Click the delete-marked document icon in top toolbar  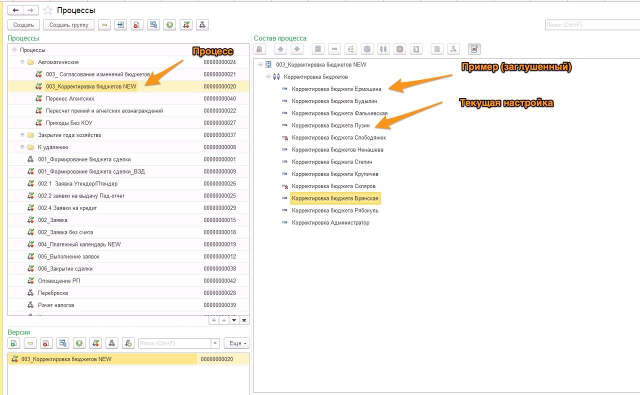coord(136,25)
